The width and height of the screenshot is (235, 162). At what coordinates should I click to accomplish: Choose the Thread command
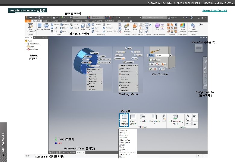107,25
